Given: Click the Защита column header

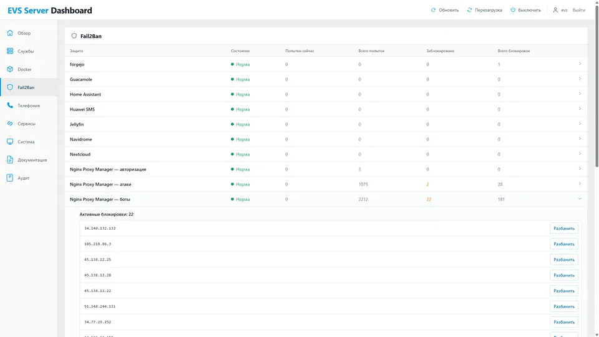Looking at the screenshot, I should (76, 51).
